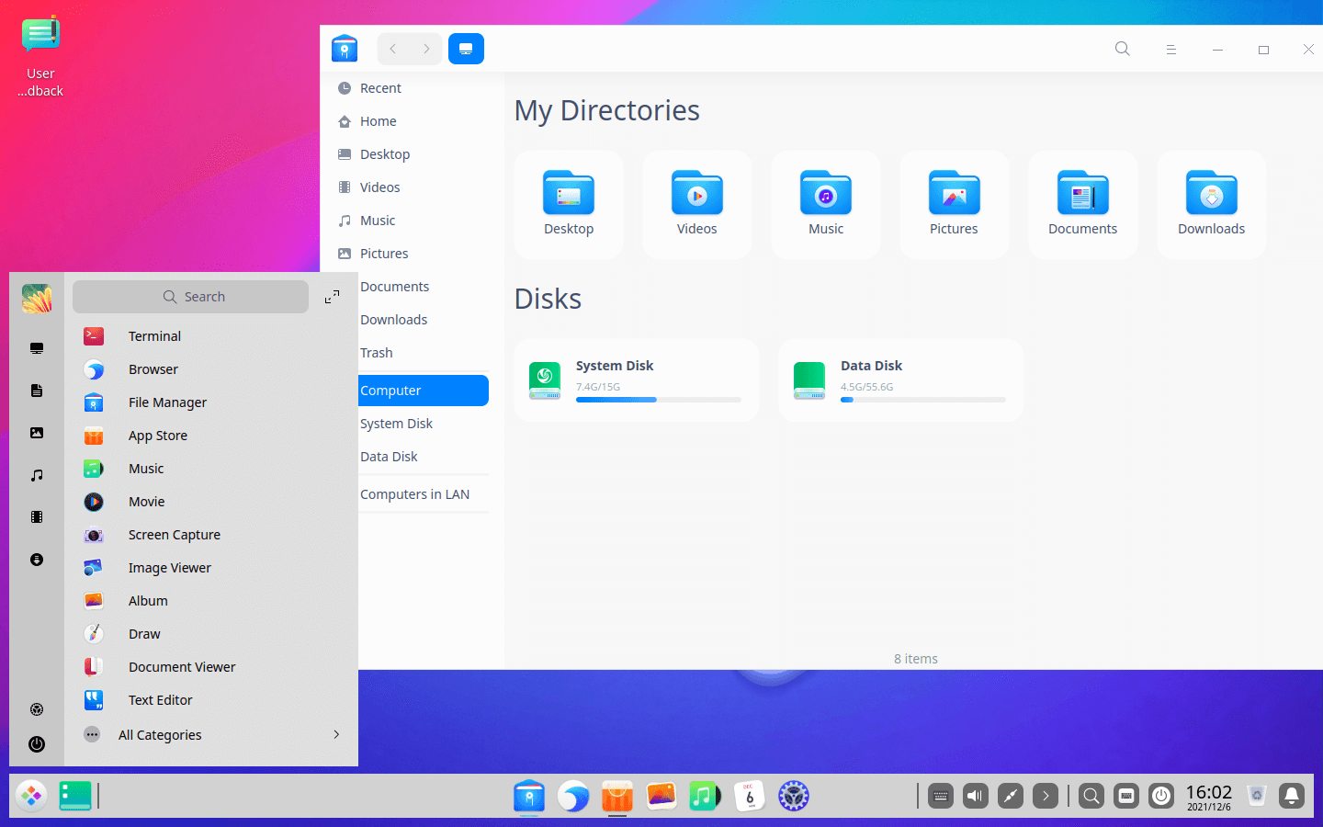Toggle the onscreen keyboard tray icon
The image size is (1323, 827).
(941, 796)
